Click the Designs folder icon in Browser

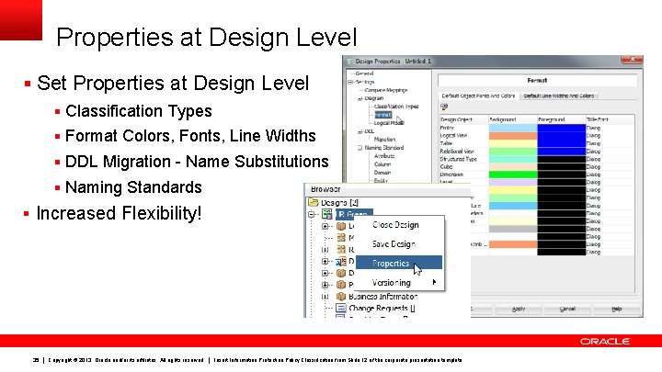(x=314, y=202)
